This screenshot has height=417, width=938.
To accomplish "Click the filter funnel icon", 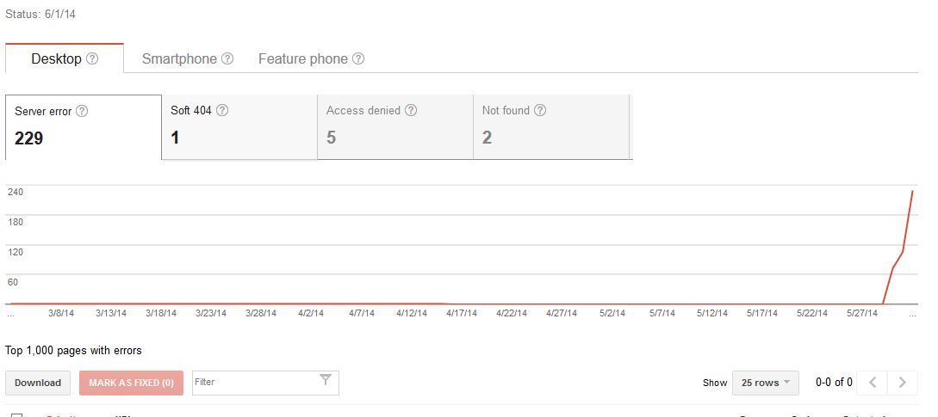I will point(326,381).
